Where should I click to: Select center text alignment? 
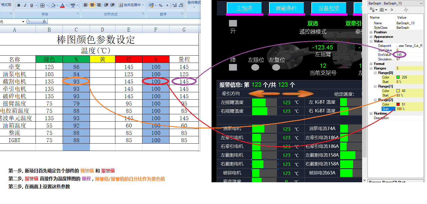tap(92, 5)
